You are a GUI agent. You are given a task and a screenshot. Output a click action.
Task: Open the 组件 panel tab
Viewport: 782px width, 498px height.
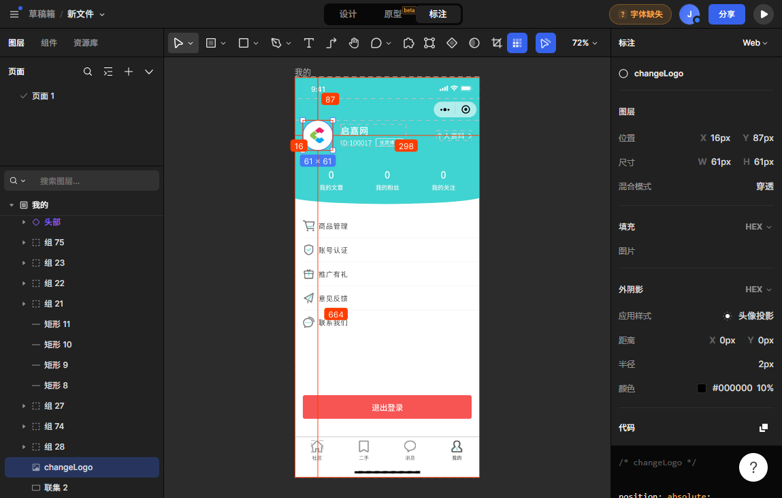click(x=49, y=43)
